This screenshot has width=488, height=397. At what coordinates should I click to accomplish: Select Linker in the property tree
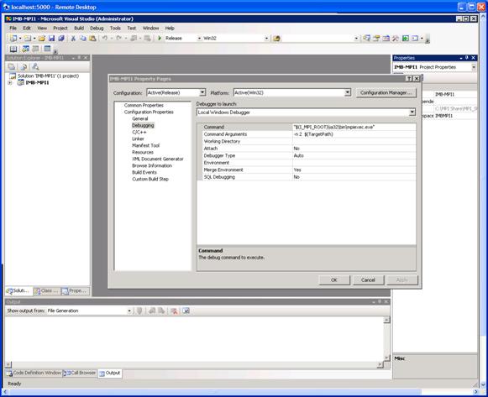[138, 138]
